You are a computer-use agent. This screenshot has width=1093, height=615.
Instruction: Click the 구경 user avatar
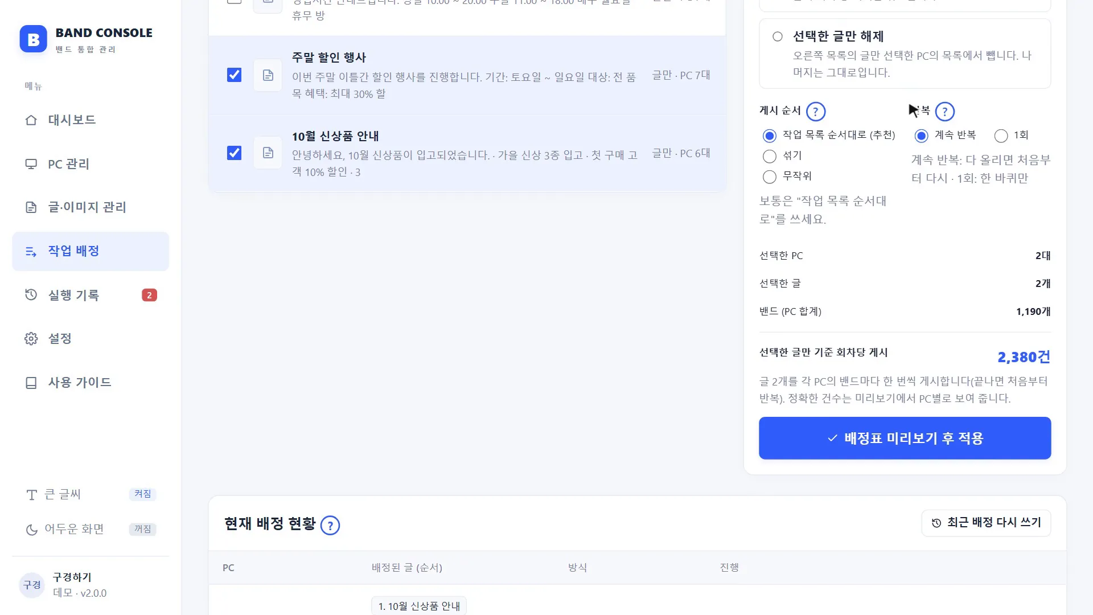pos(32,585)
